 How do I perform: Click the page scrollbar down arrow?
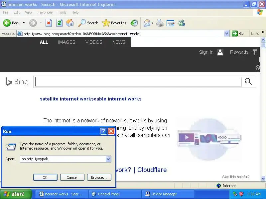[263, 178]
